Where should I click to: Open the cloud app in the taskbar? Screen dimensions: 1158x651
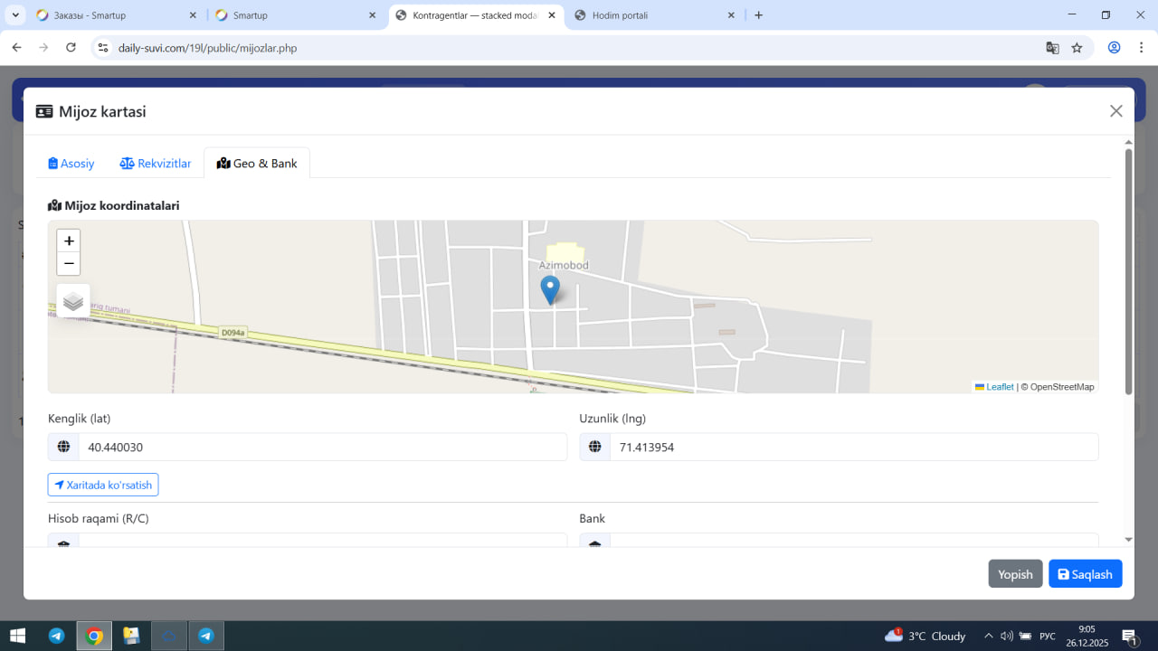click(169, 636)
